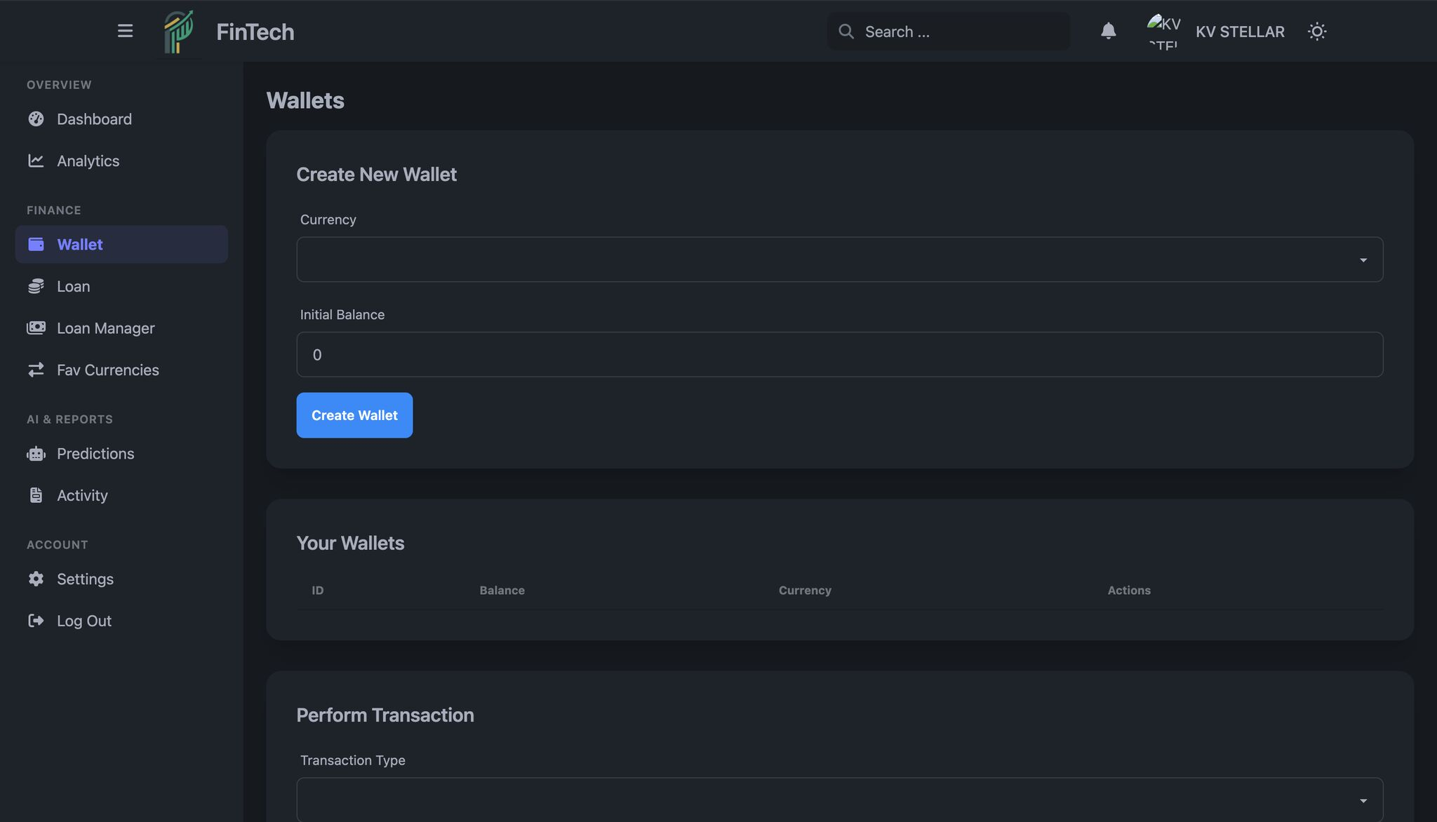Toggle light/dark theme sun icon
Viewport: 1437px width, 822px height.
coord(1316,32)
